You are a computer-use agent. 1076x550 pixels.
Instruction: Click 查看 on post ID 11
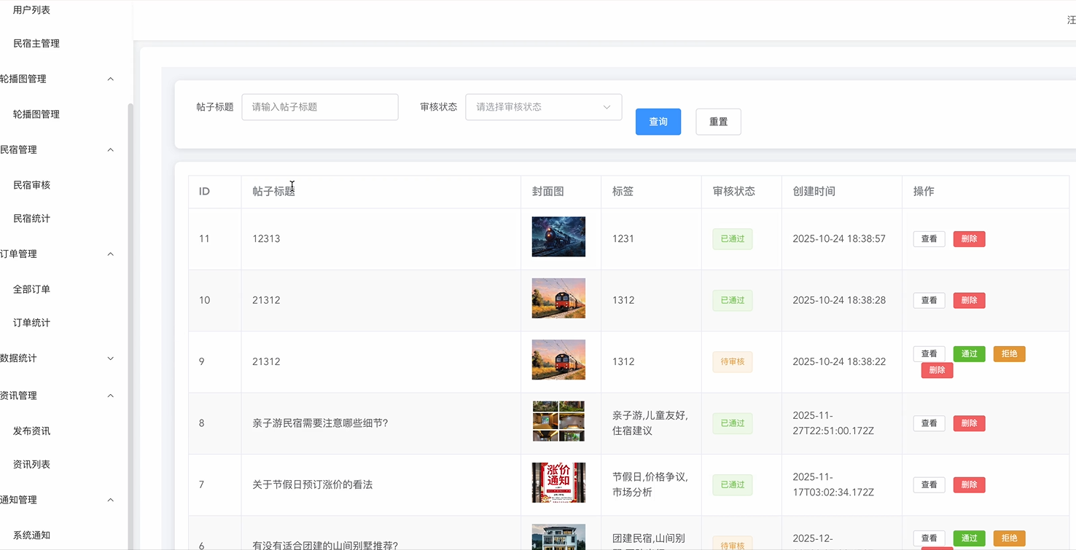click(x=929, y=238)
